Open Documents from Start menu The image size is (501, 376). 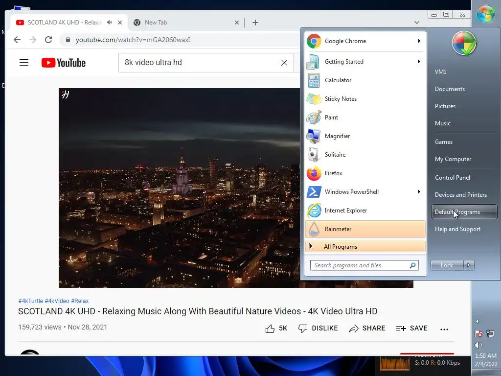[450, 89]
